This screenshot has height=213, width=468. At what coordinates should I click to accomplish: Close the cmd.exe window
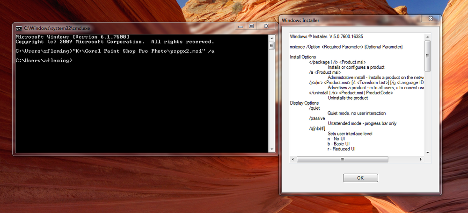tap(266, 26)
